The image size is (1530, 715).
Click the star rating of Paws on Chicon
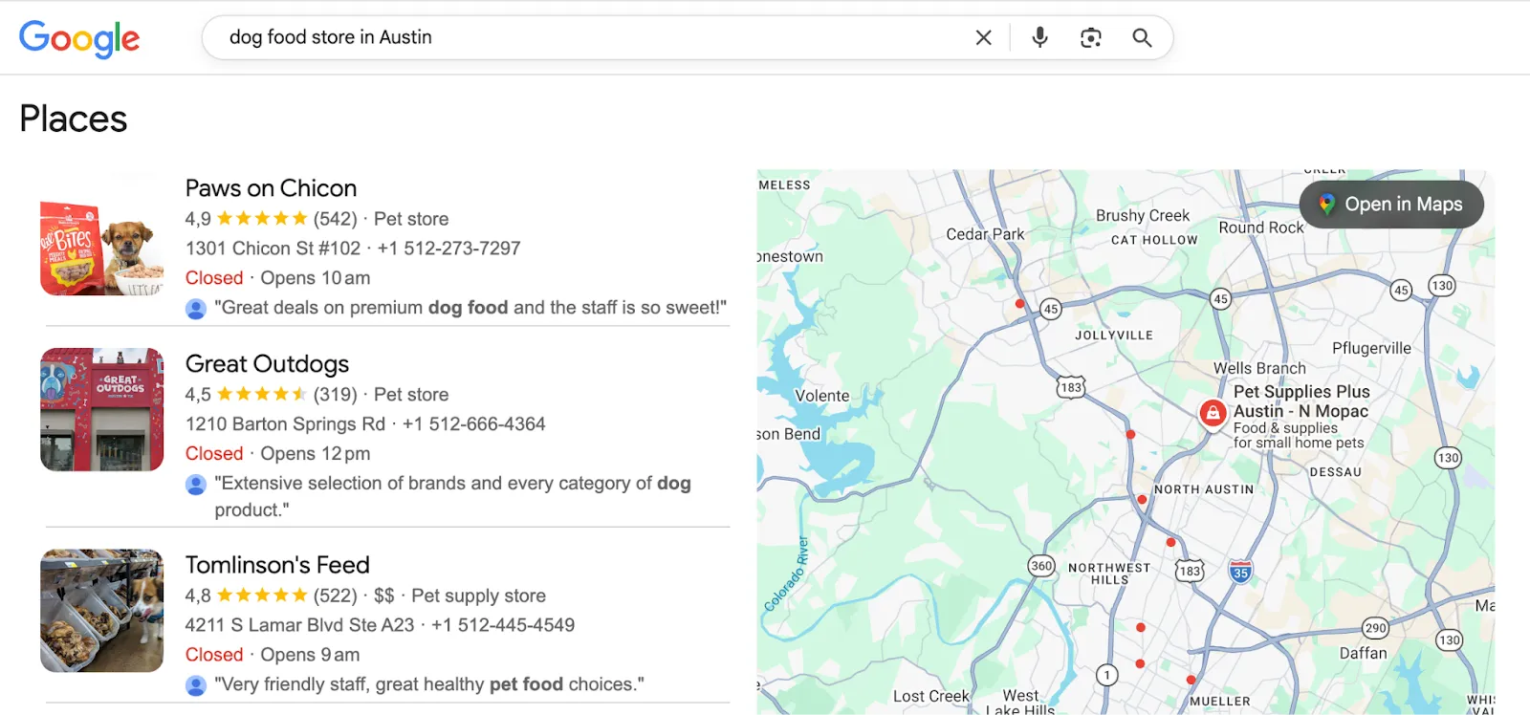point(262,219)
